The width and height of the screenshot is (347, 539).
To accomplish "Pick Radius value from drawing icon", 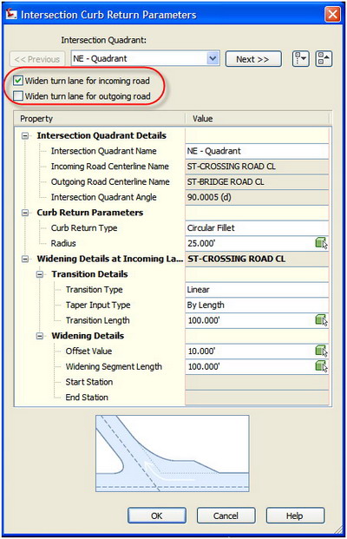I will point(321,243).
